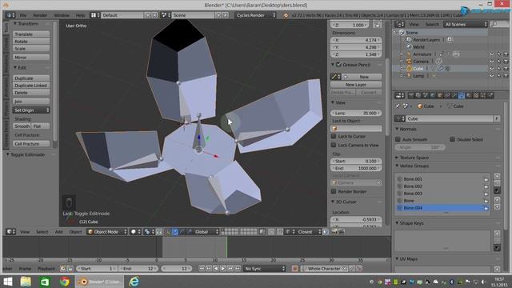Screen dimensions: 512x288
Task: Open the Render menu
Action: coord(40,15)
